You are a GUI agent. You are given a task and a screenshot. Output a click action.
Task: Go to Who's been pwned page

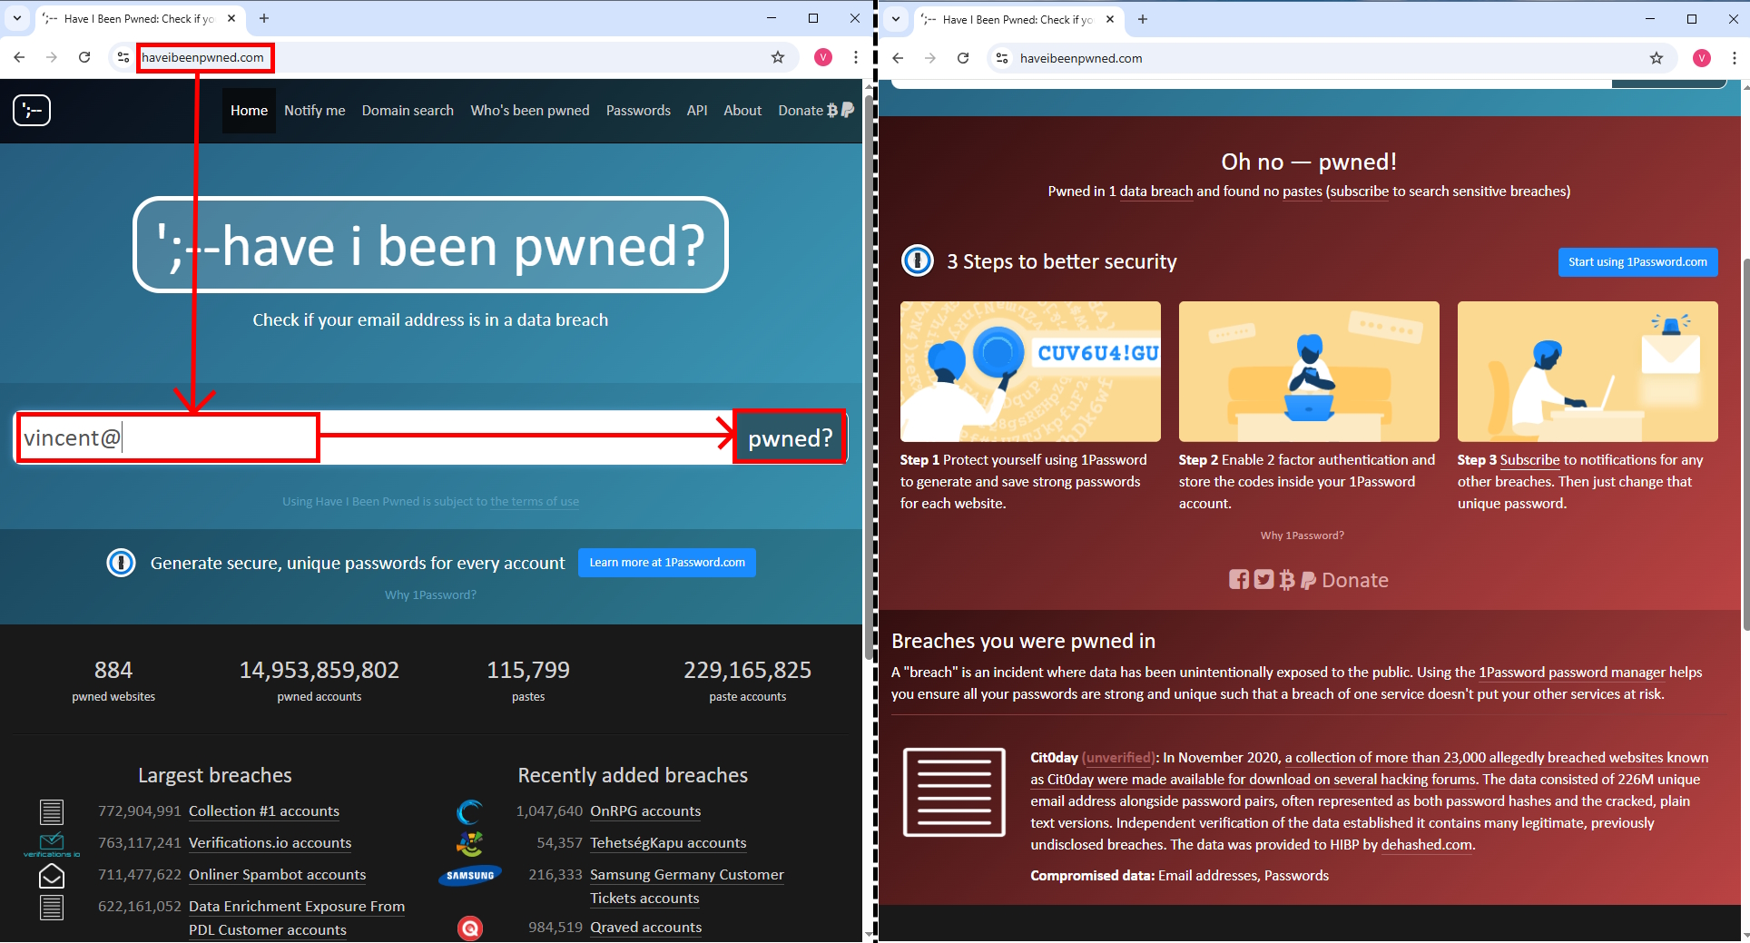(529, 111)
